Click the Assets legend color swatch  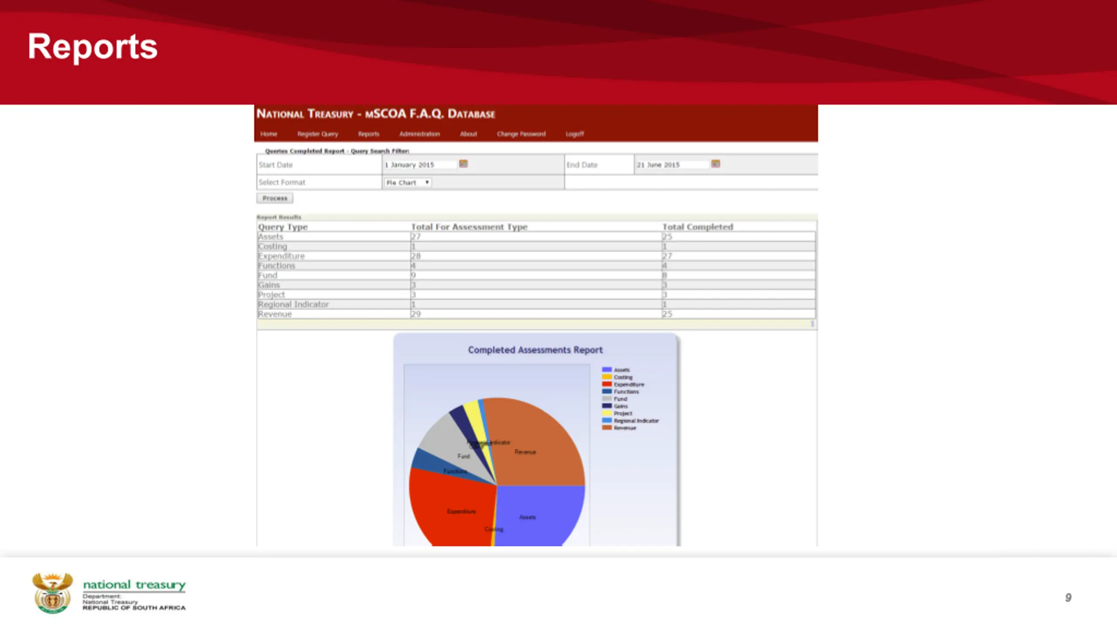tap(607, 370)
